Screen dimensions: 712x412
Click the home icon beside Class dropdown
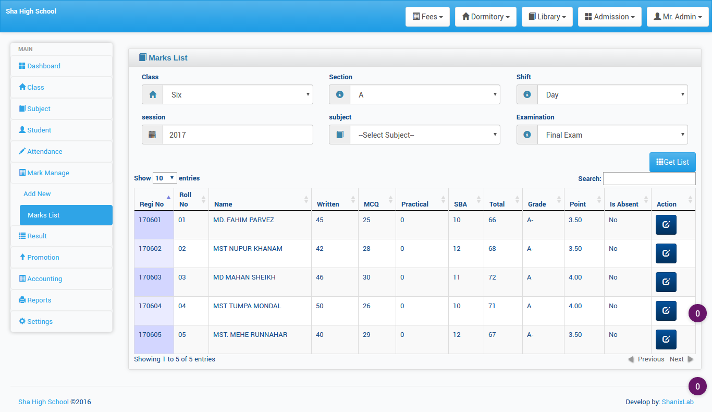click(x=152, y=95)
